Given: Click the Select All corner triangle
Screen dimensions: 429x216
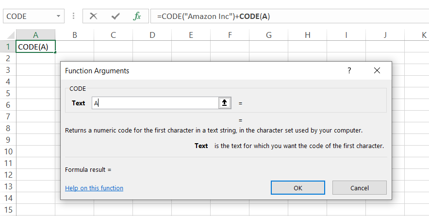Looking at the screenshot, I should tap(8, 35).
